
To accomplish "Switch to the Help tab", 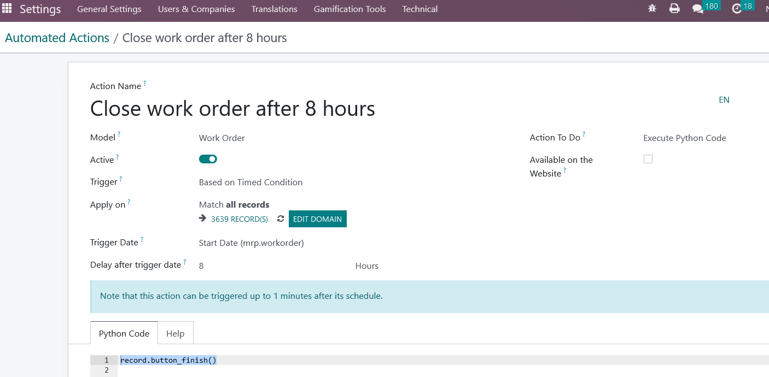I will point(175,333).
